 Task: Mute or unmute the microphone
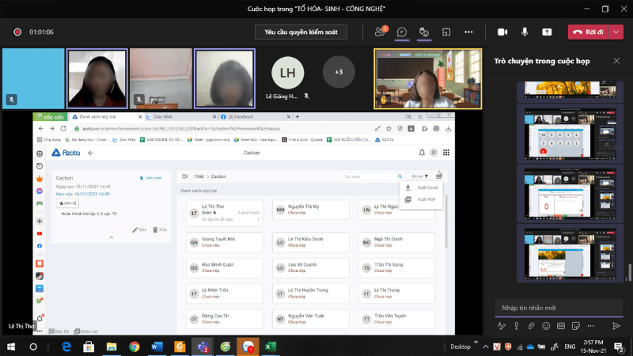[525, 32]
